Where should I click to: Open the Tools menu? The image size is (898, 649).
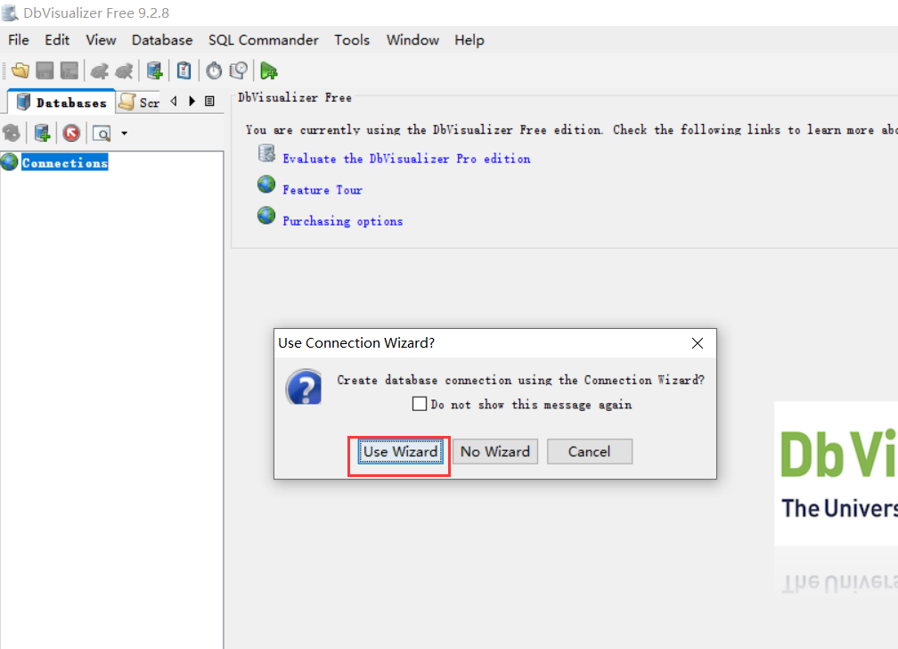[352, 40]
